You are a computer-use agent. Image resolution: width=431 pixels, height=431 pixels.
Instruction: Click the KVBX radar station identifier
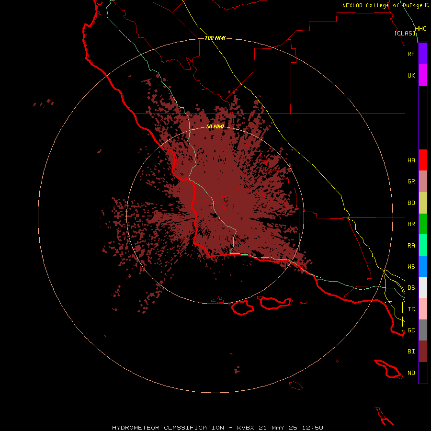(246, 428)
